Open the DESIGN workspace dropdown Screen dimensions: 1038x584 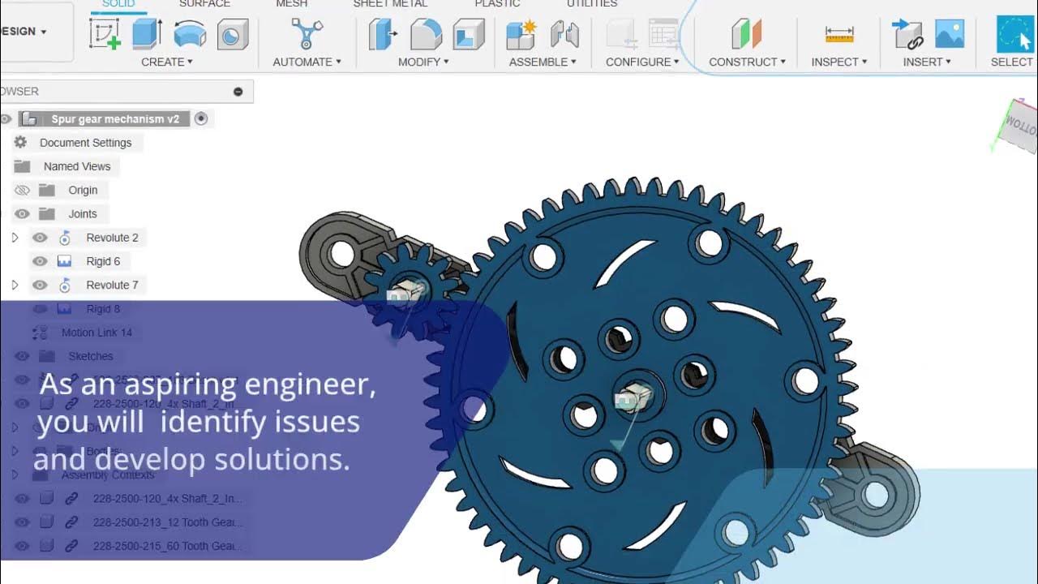point(24,32)
